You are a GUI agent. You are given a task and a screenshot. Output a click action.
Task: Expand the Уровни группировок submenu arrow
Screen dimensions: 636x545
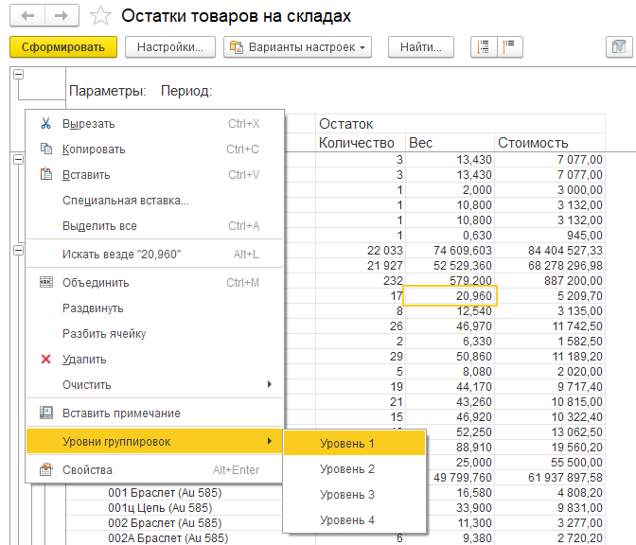tap(270, 441)
